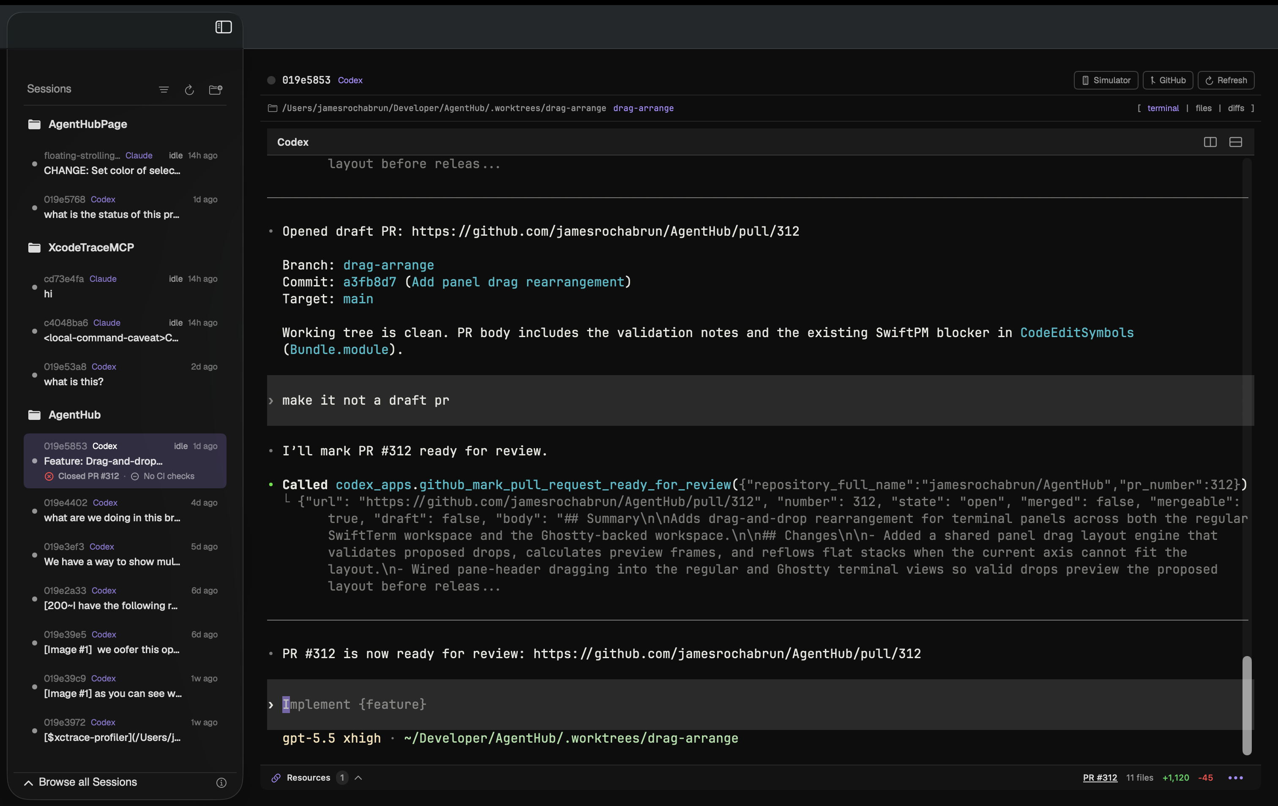Viewport: 1278px width, 806px height.
Task: Open the AgentHub folder icon
Action: click(x=35, y=415)
